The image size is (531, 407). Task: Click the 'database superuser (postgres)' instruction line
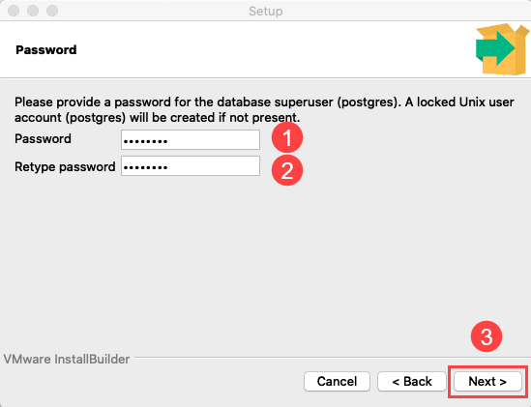click(x=264, y=102)
